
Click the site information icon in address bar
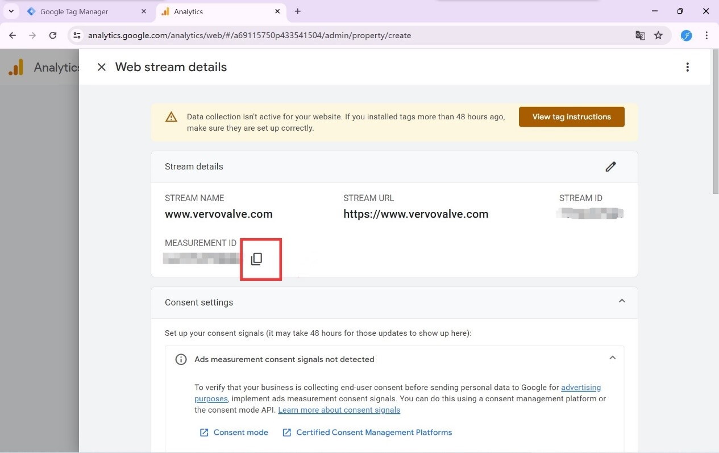coord(77,35)
